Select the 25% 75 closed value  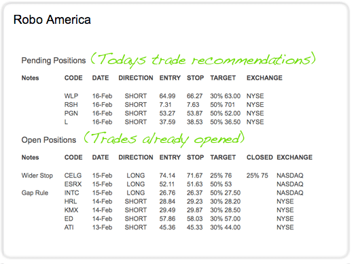click(258, 176)
